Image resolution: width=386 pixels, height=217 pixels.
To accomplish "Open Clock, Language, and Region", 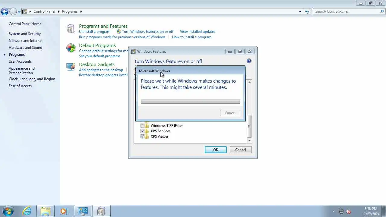I will point(32,79).
